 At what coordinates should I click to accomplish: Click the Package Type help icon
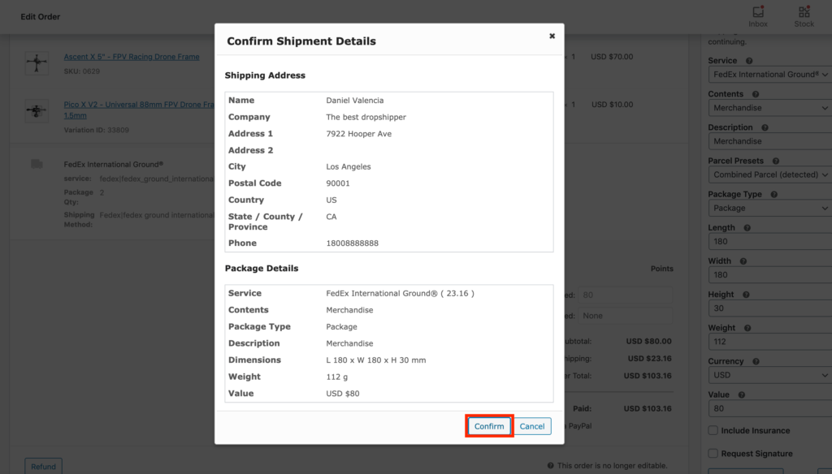[773, 195]
